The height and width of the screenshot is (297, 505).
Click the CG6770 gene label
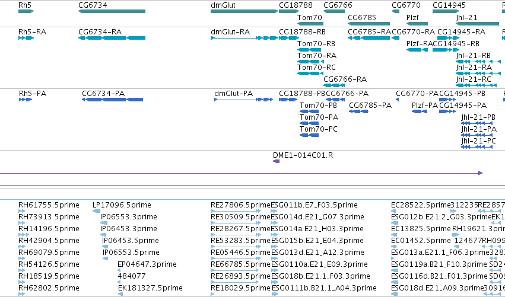406,5
